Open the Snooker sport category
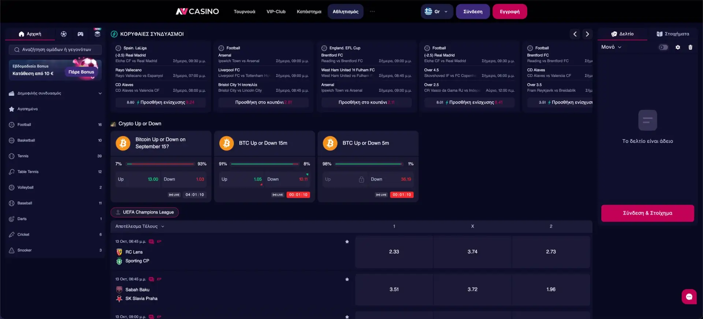 pos(55,251)
